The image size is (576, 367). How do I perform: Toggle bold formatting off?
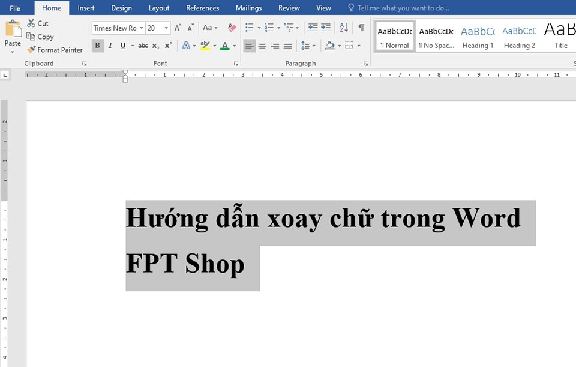(97, 45)
